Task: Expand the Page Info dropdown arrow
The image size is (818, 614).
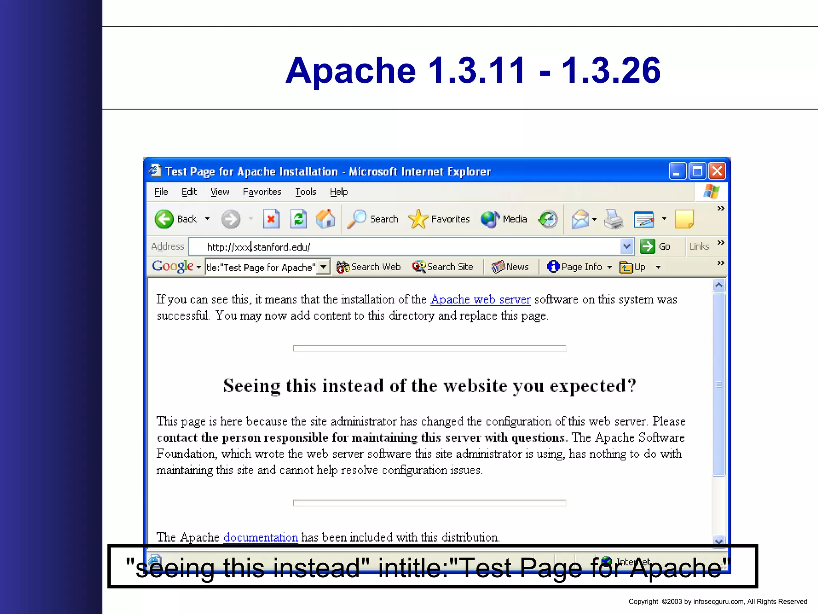Action: [x=610, y=267]
